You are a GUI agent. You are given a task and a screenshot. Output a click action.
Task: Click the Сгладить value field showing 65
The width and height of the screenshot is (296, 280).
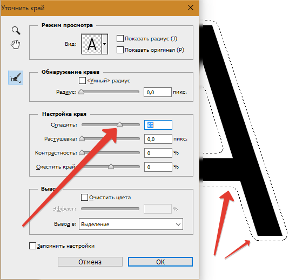158,125
